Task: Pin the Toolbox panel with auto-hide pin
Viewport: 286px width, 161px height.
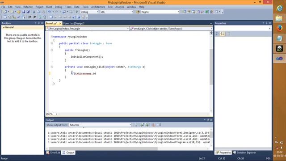Action: click(39, 23)
